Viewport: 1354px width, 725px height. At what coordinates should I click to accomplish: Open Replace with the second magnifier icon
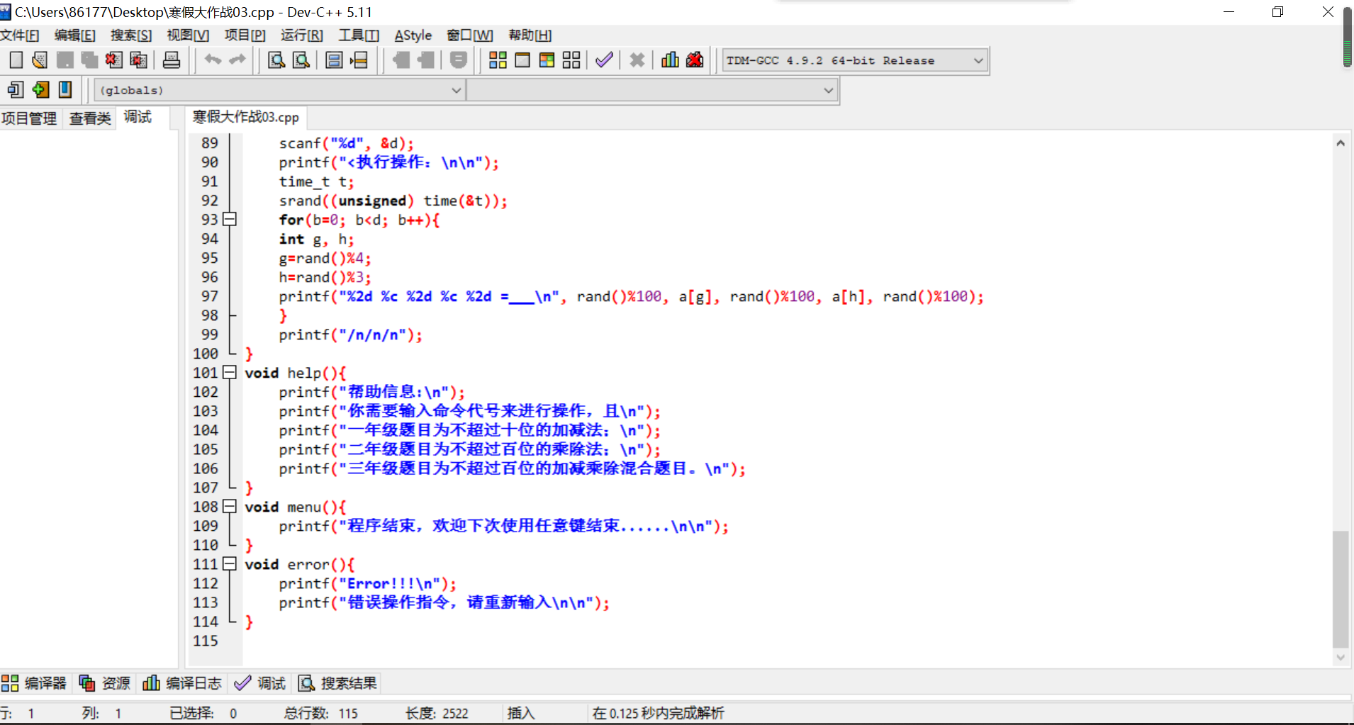click(301, 60)
